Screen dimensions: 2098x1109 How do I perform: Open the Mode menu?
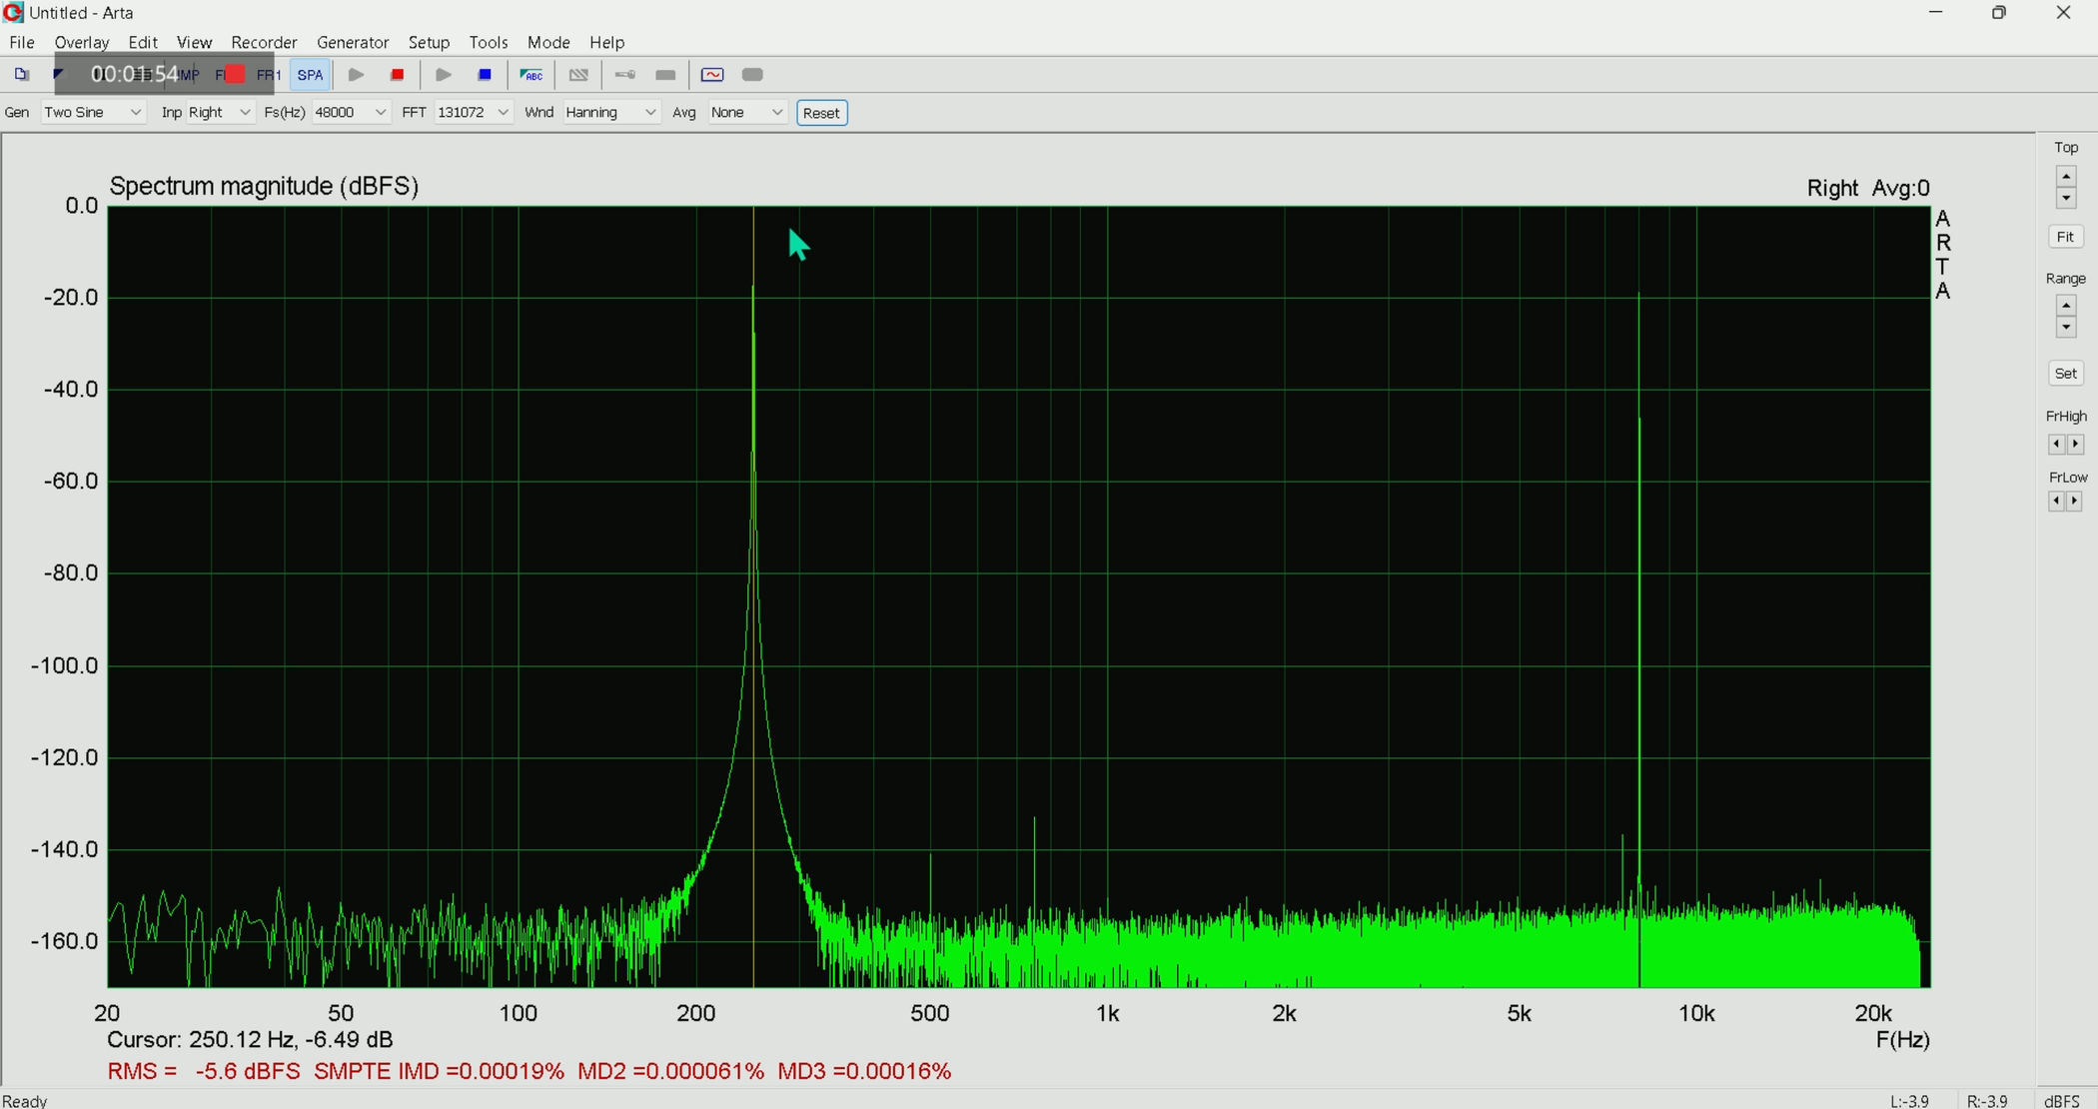pos(548,42)
